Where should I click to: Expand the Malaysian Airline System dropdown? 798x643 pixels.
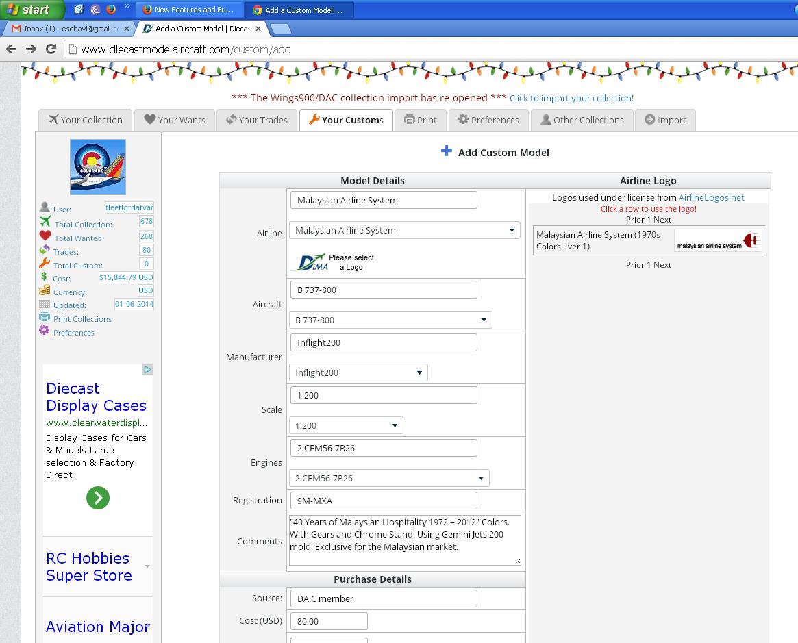405,231
